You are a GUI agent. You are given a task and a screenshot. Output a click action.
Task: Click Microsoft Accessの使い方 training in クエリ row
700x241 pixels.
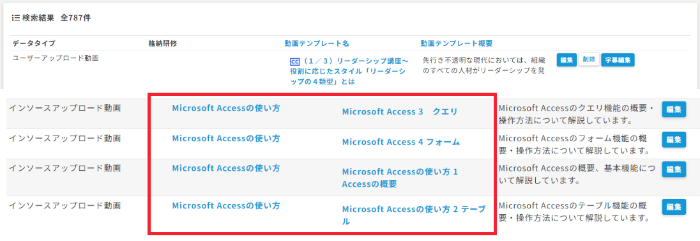tap(226, 108)
